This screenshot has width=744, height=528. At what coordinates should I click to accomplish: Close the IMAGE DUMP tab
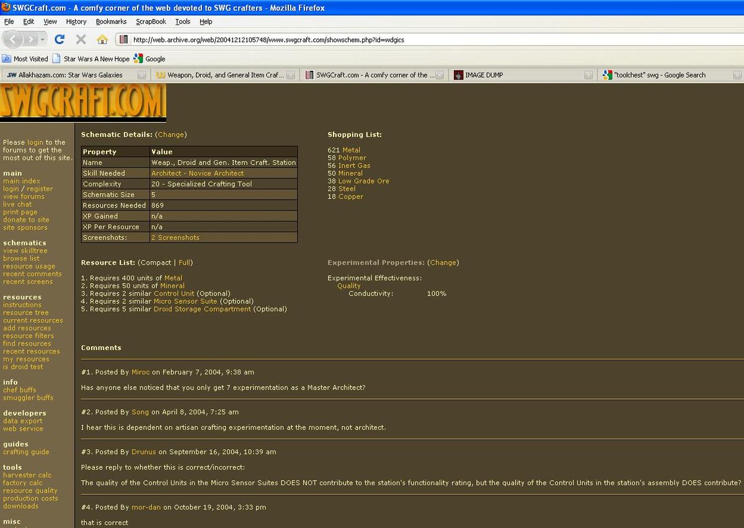(x=589, y=75)
